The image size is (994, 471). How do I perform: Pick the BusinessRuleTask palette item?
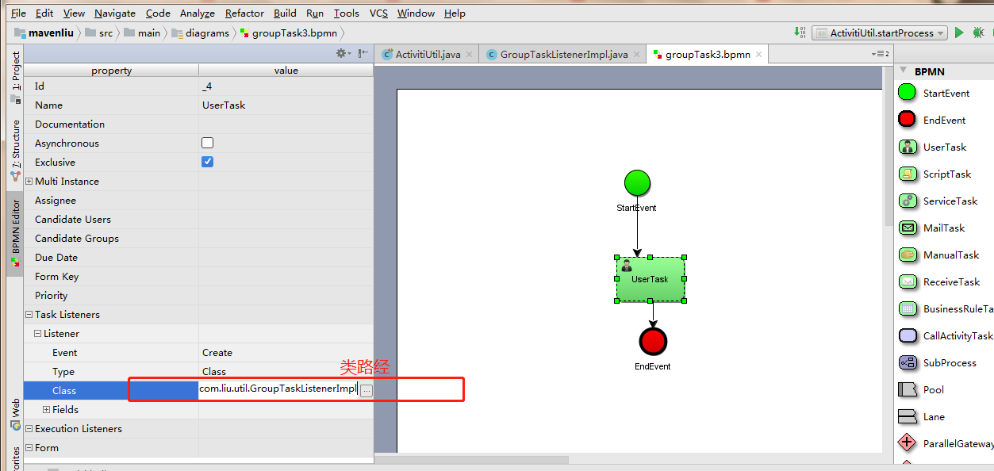(x=946, y=308)
